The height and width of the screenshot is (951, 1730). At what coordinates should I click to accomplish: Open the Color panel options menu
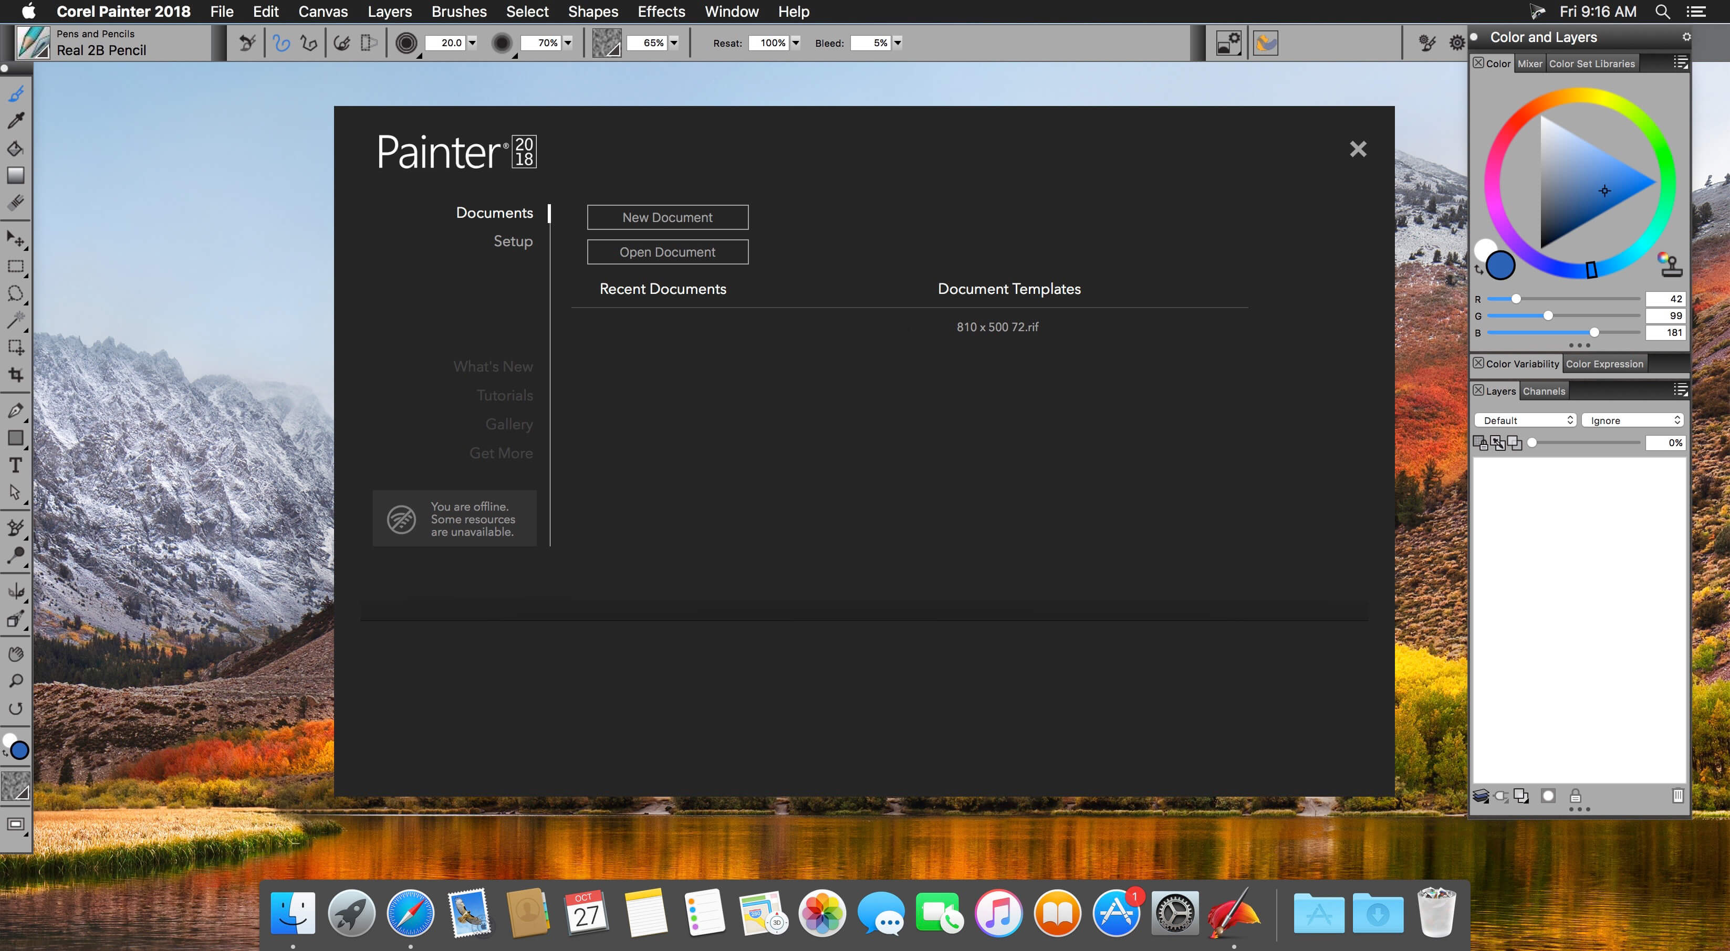pyautogui.click(x=1680, y=62)
